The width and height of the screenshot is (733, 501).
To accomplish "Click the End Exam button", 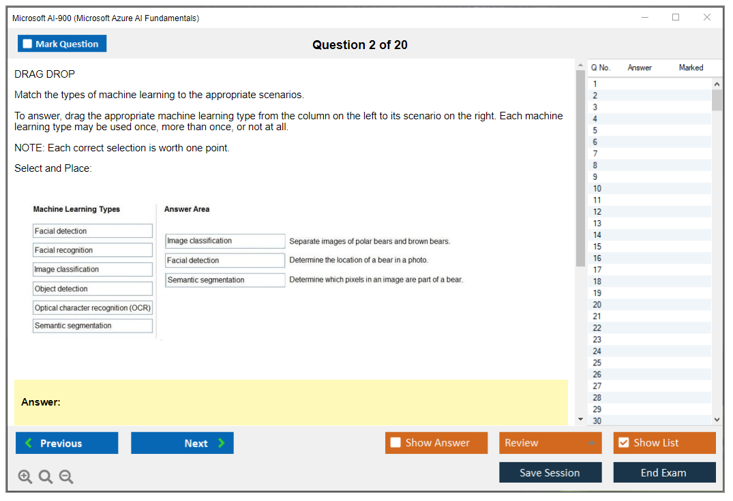I will 664,472.
